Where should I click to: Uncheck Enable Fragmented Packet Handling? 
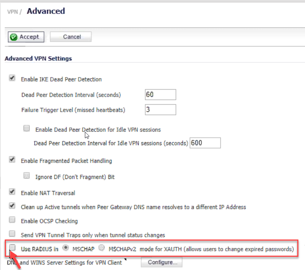click(12, 160)
